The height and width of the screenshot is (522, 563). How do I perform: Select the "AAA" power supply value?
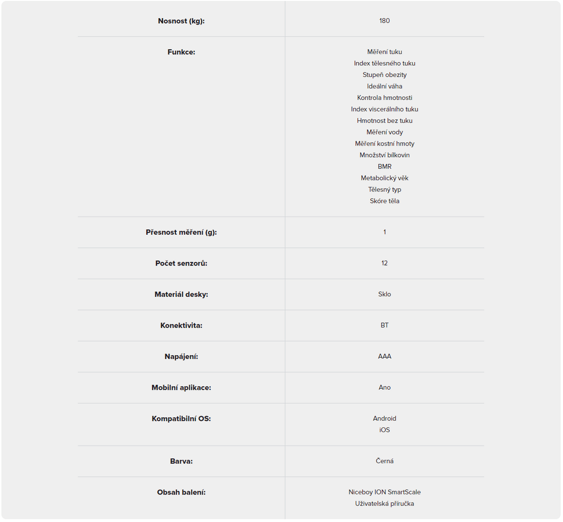point(385,356)
